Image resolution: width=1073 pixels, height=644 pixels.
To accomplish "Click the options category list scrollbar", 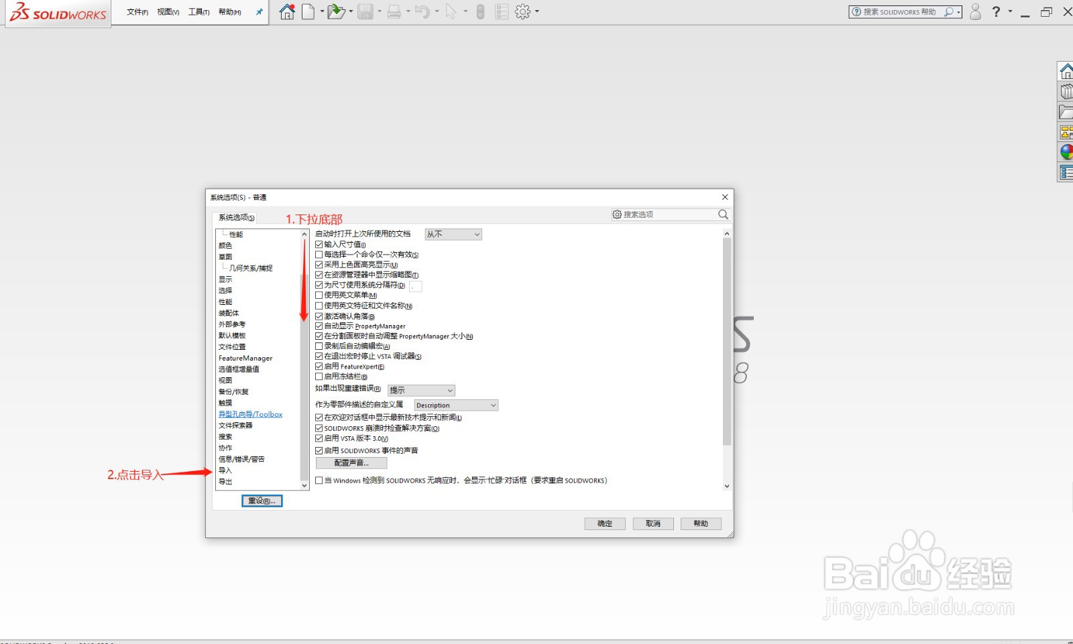I will click(304, 376).
